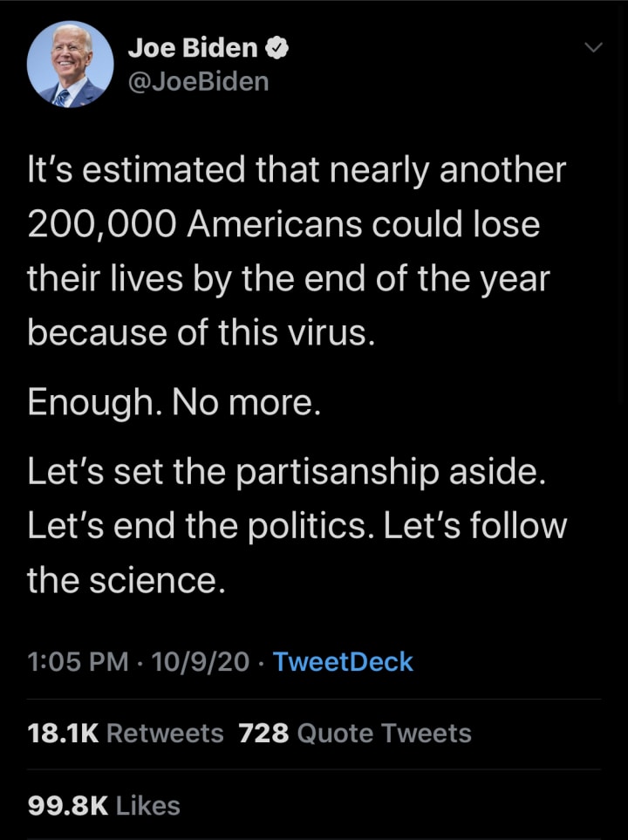The image size is (628, 840).
Task: Open Joe Biden's profile picture
Action: pos(70,65)
